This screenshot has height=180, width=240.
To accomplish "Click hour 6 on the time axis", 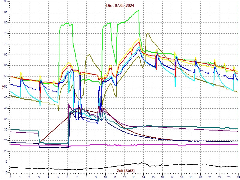I will (67, 177).
